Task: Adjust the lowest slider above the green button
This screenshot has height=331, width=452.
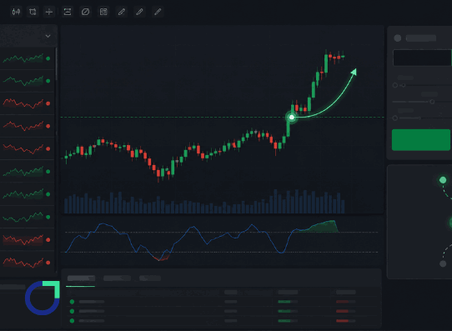Action: click(x=422, y=118)
